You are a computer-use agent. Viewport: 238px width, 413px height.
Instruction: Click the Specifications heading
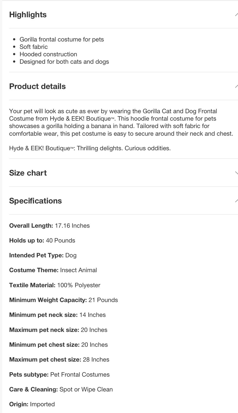click(36, 201)
